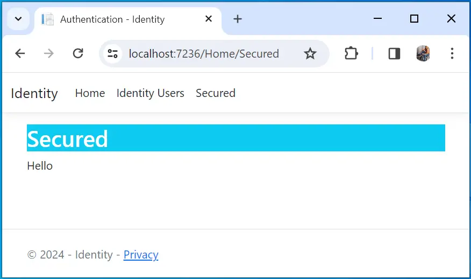Open the user profile avatar
Viewport: 471px width, 279px height.
click(423, 53)
